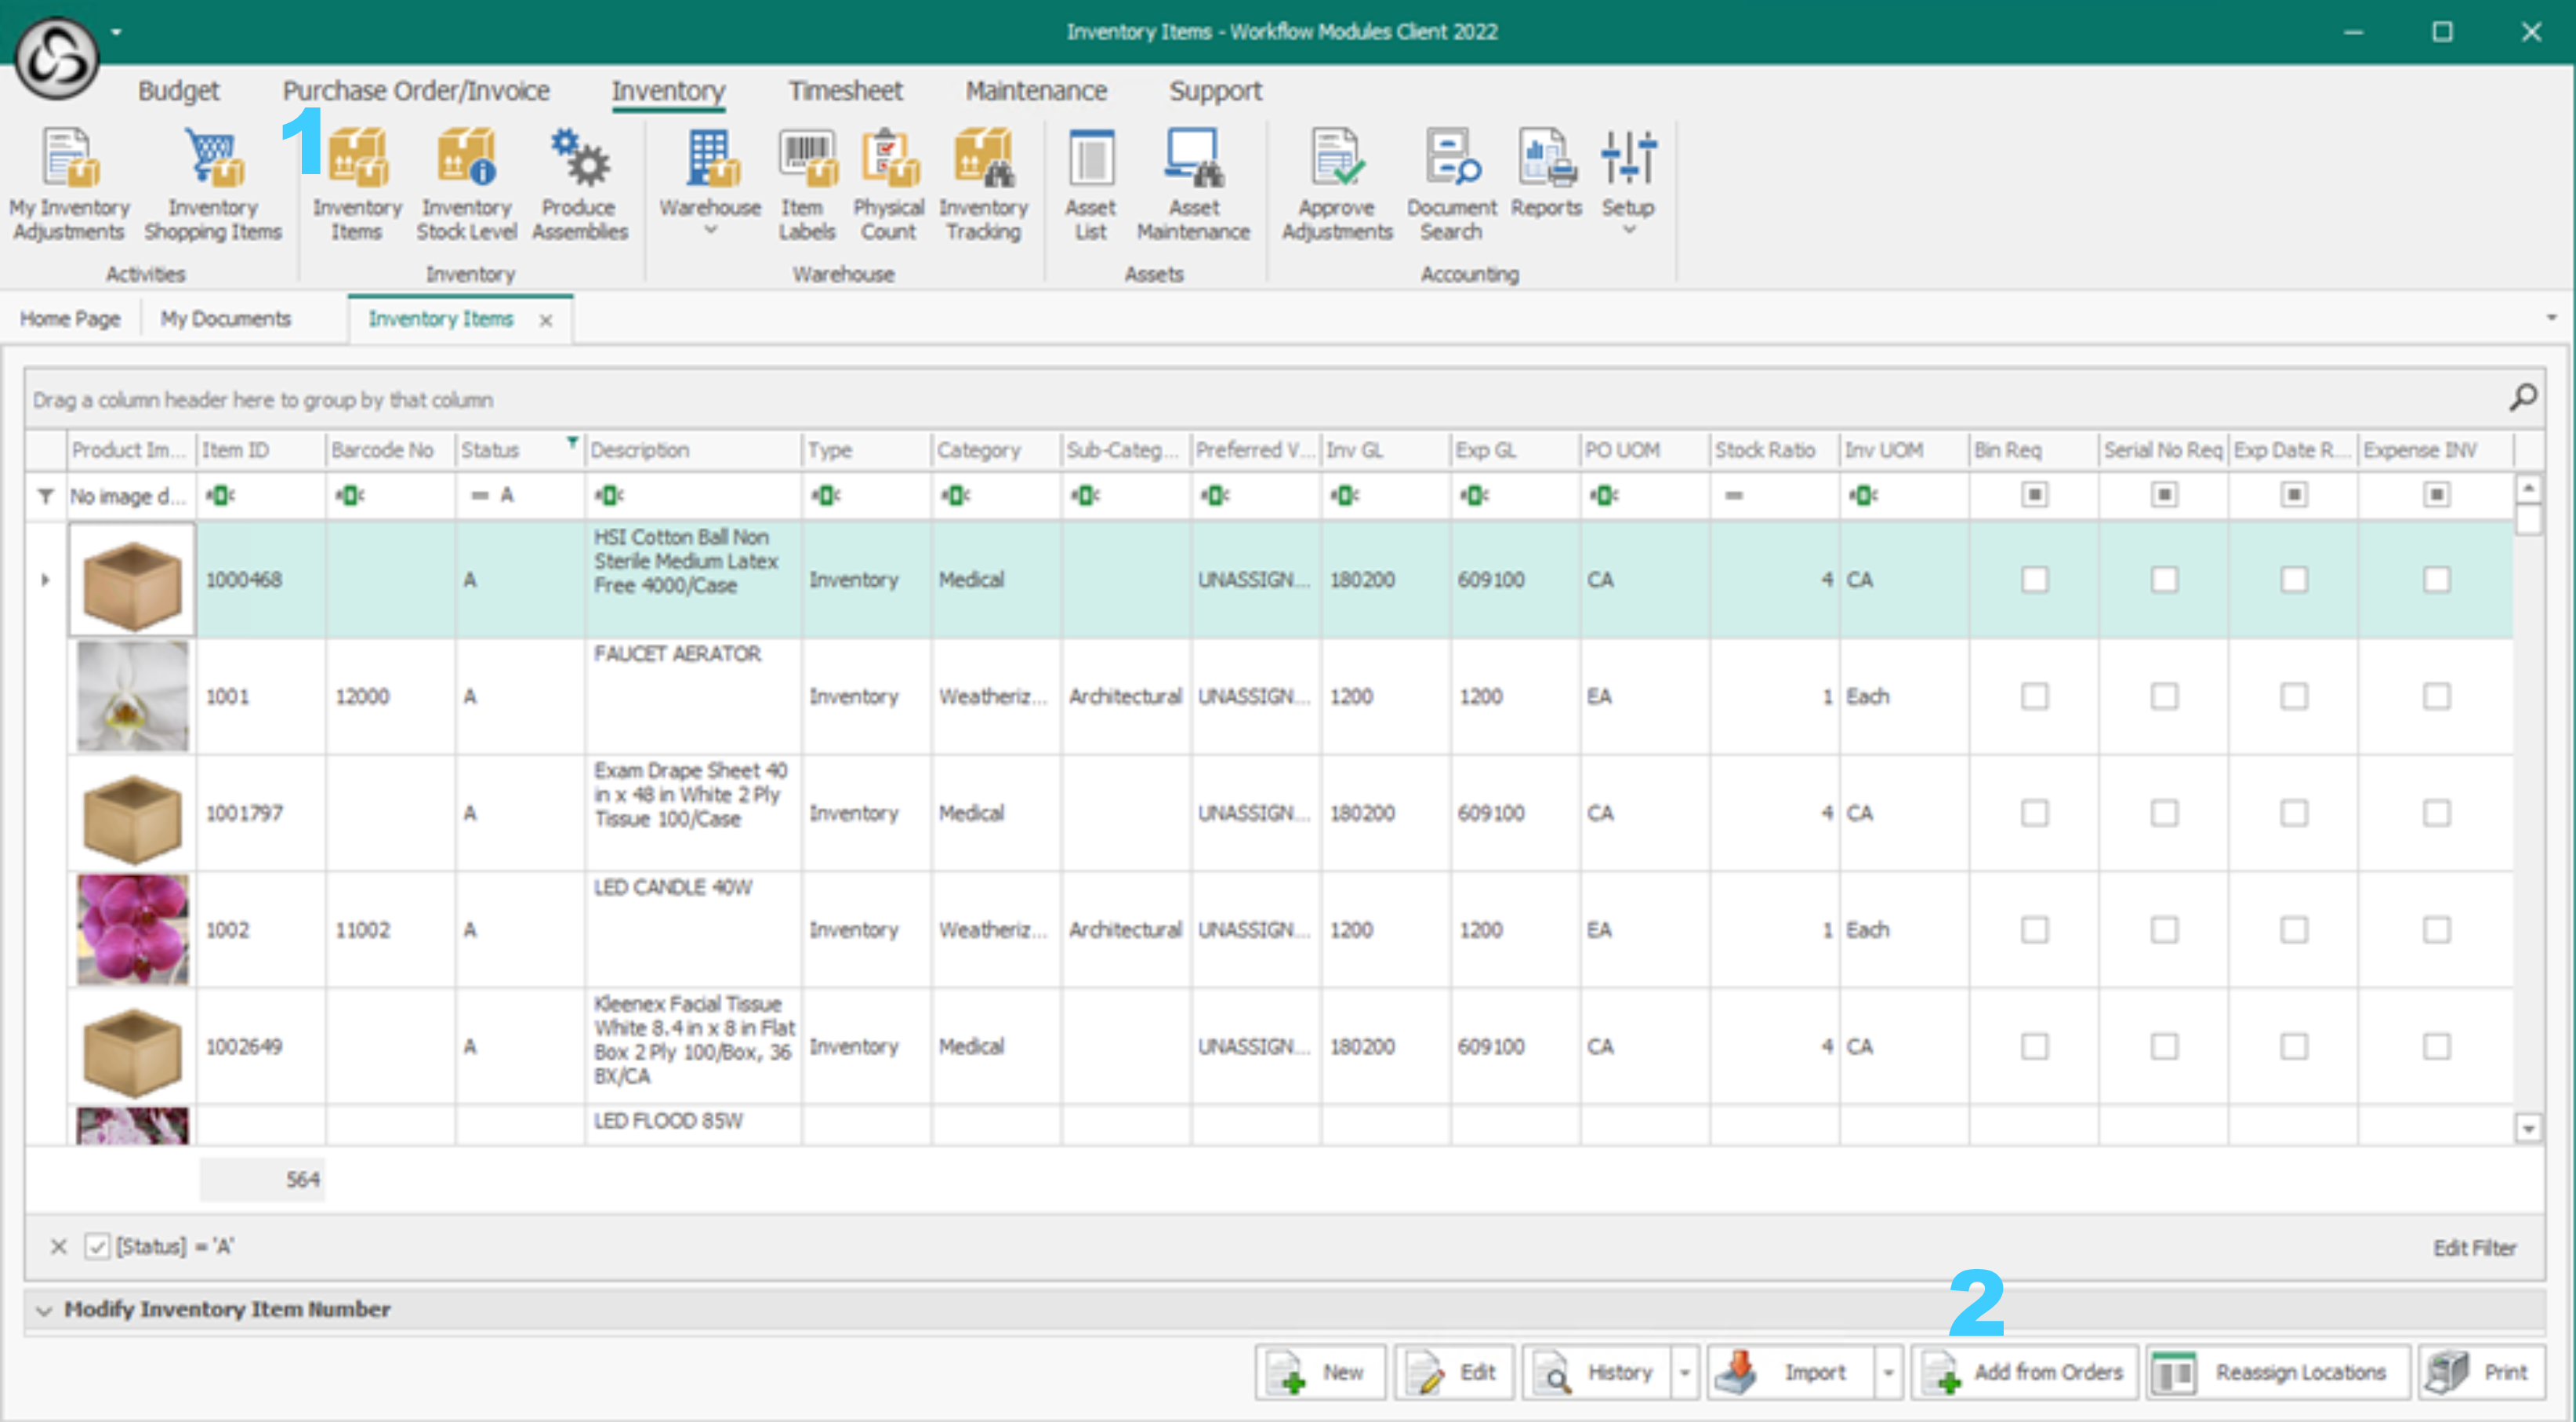Click the pink orchid thumbnail for item 1002
Viewport: 2576px width, 1422px height.
coord(132,929)
